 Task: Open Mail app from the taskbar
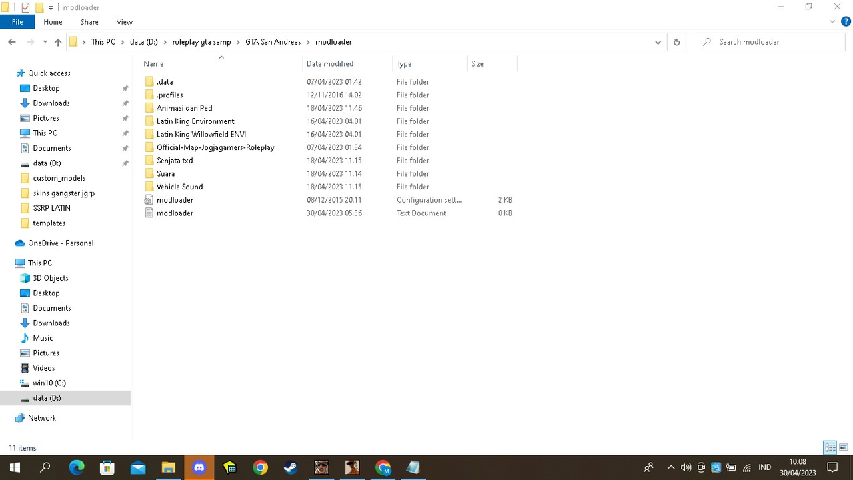pyautogui.click(x=138, y=467)
